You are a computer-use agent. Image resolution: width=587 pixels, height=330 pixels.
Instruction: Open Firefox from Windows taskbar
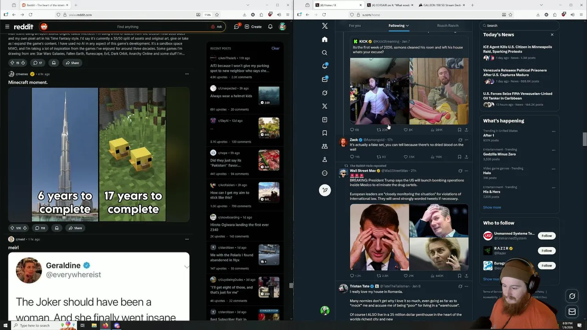click(x=105, y=325)
